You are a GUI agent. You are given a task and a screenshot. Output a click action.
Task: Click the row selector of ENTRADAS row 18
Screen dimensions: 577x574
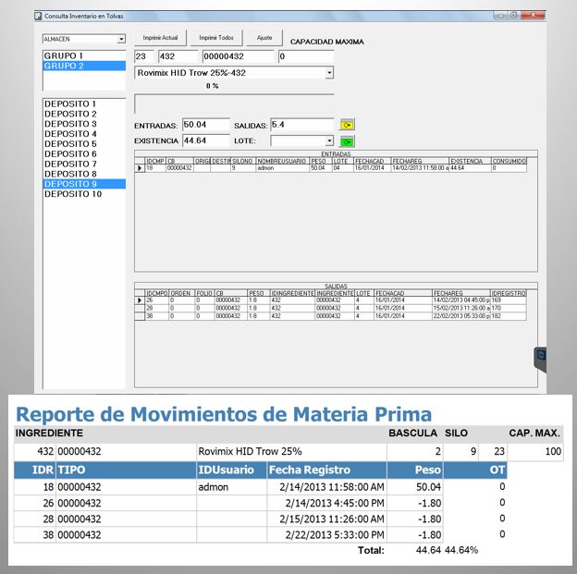(140, 168)
